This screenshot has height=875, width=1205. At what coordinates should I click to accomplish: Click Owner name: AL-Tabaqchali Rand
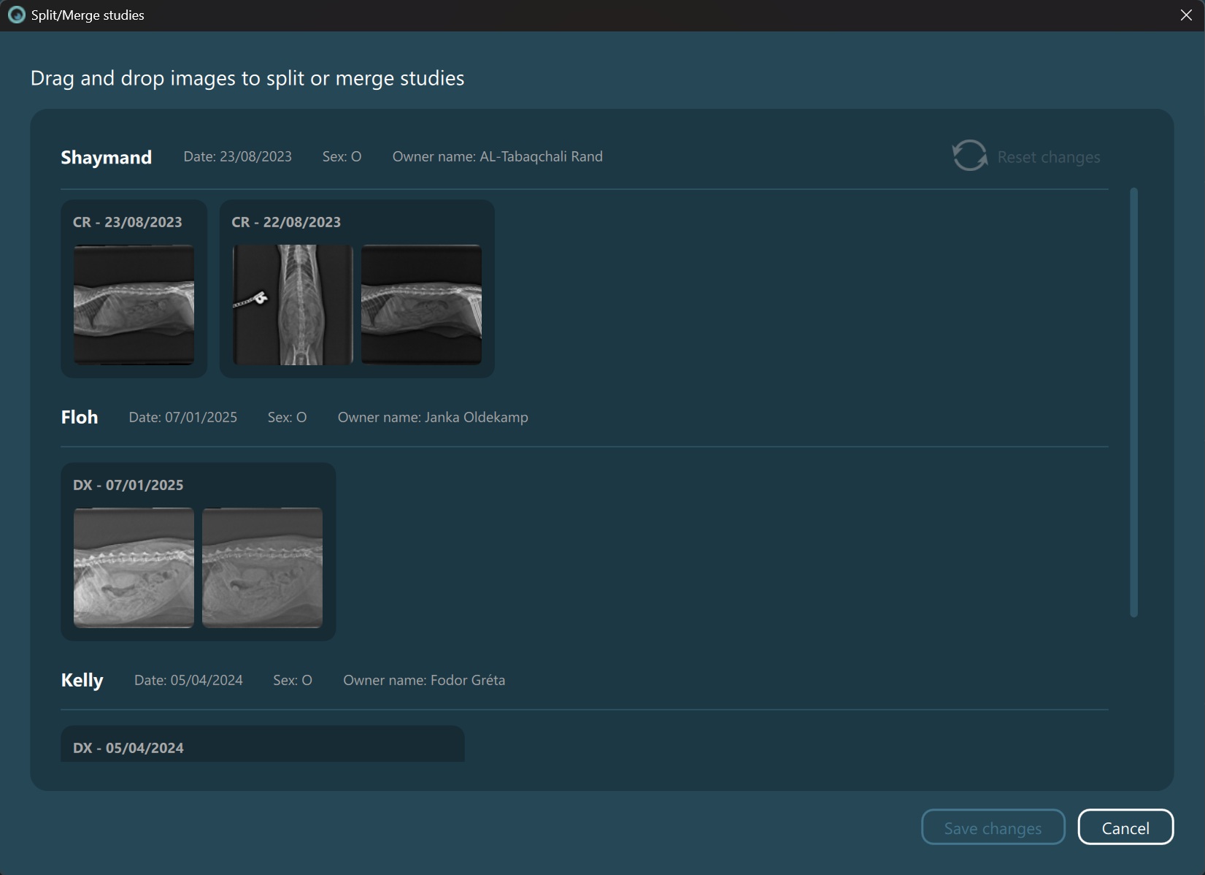pyautogui.click(x=498, y=156)
